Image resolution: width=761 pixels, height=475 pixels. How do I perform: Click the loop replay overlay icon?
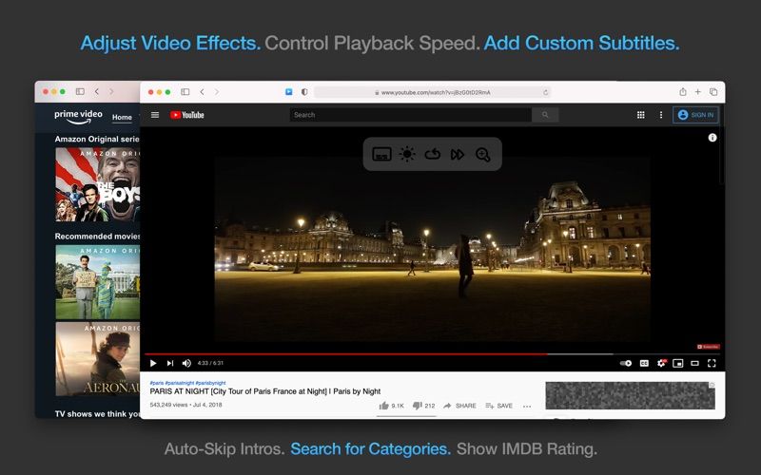[x=432, y=154]
